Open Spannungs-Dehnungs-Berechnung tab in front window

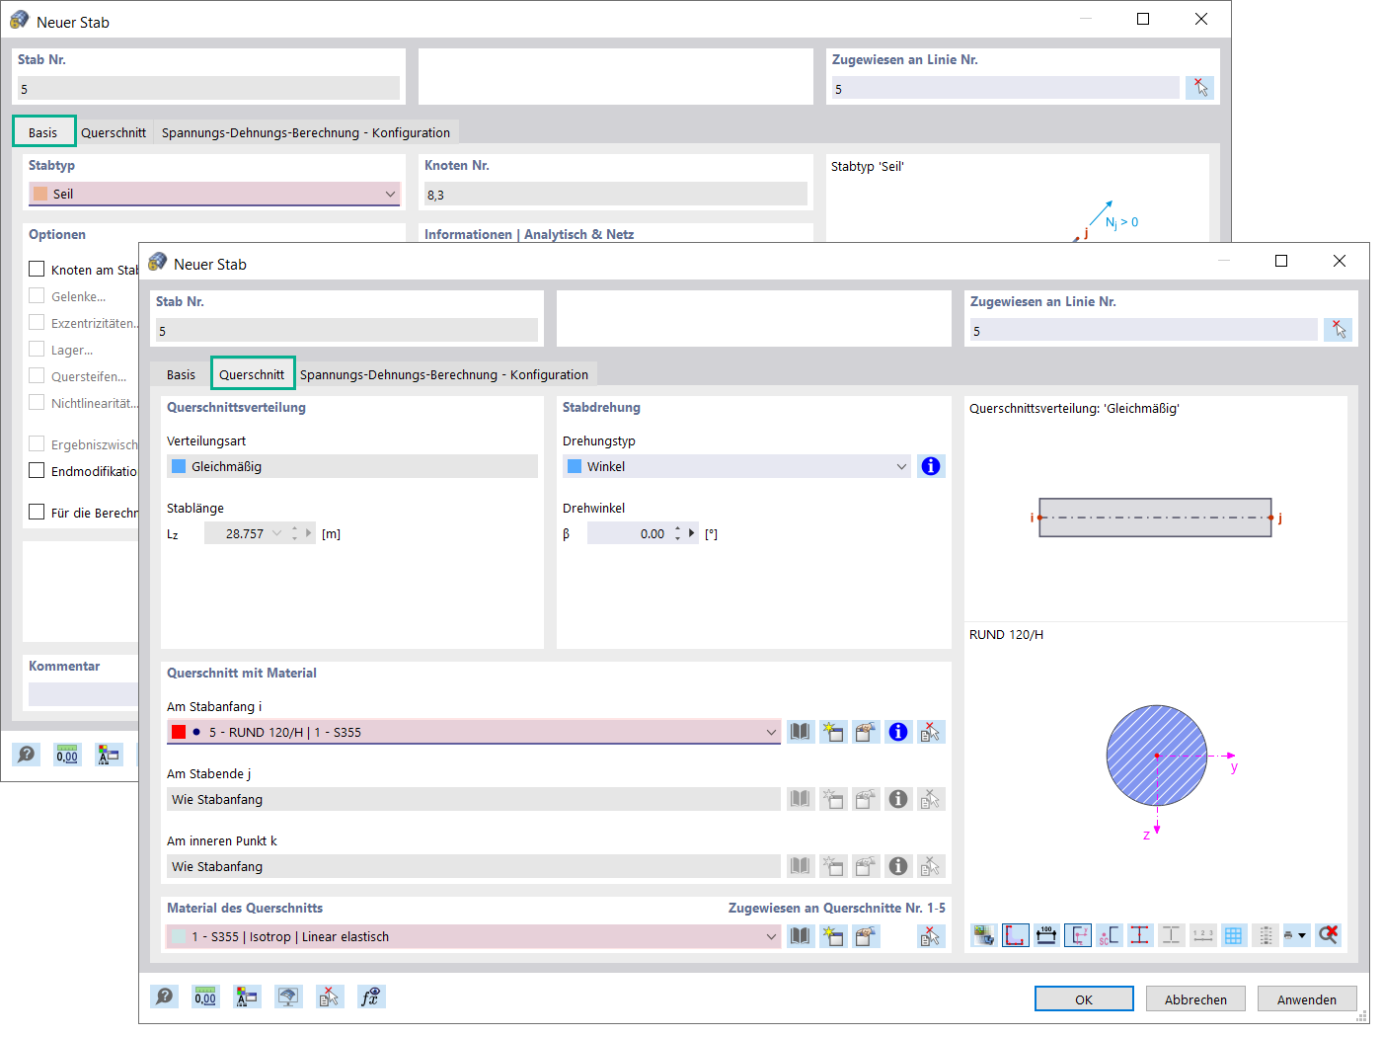coord(444,374)
